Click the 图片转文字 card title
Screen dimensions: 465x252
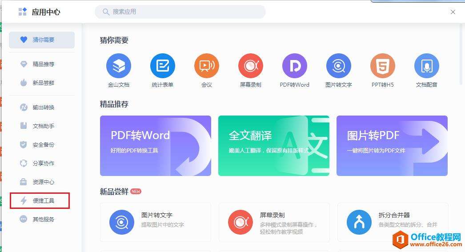pos(156,215)
